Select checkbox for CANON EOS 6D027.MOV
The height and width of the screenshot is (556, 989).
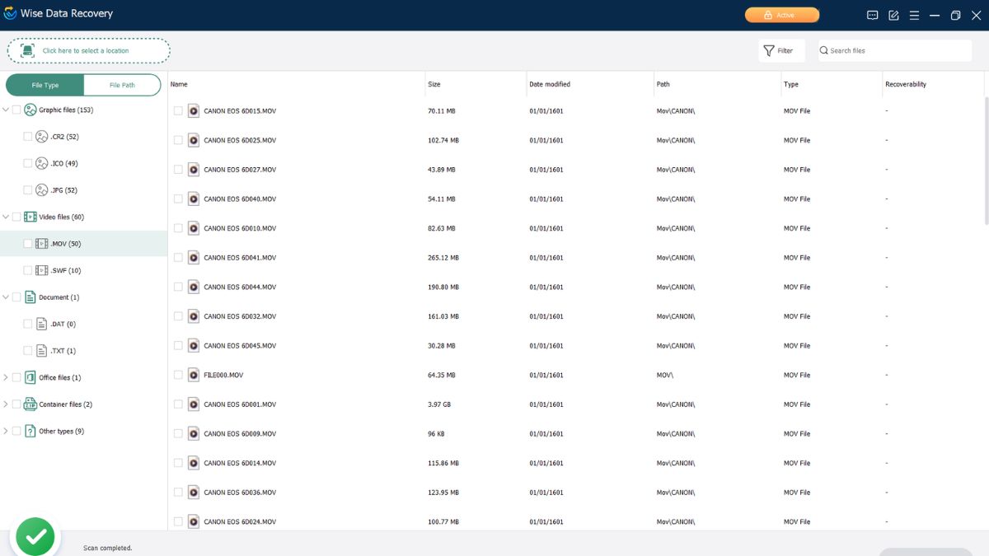[x=178, y=170]
